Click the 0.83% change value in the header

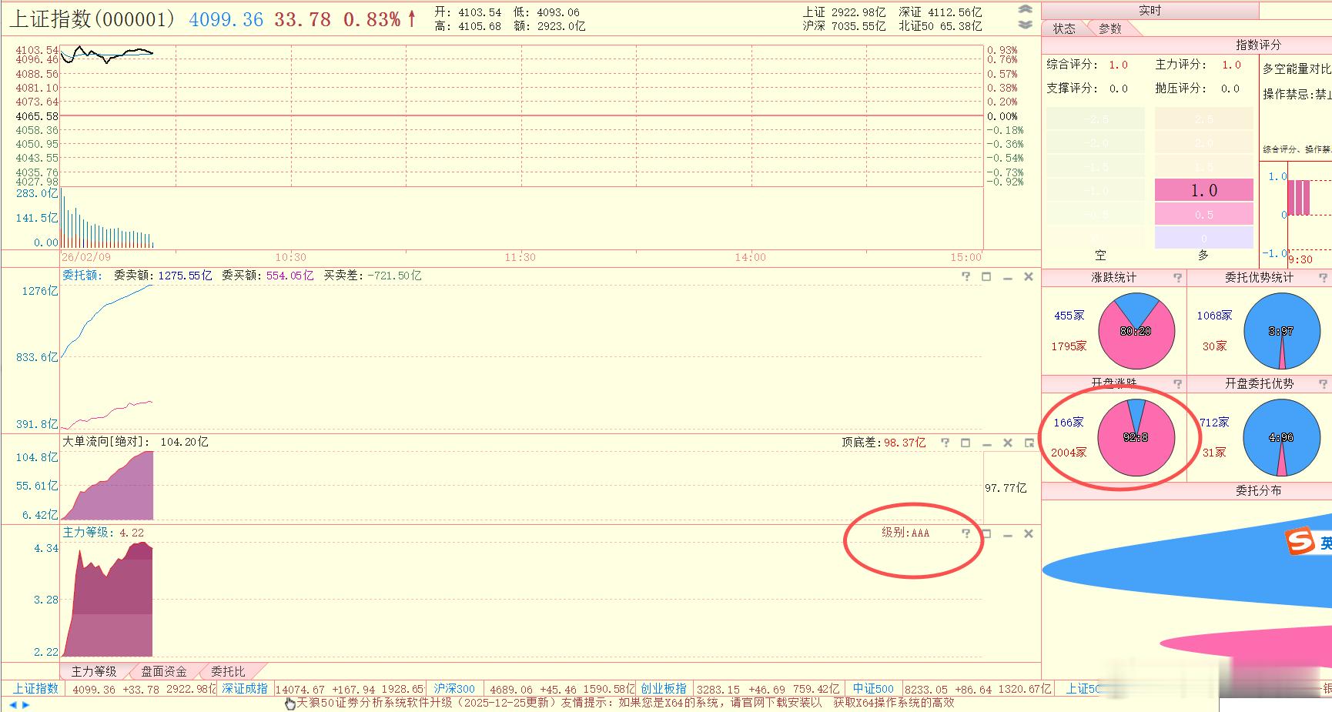372,20
